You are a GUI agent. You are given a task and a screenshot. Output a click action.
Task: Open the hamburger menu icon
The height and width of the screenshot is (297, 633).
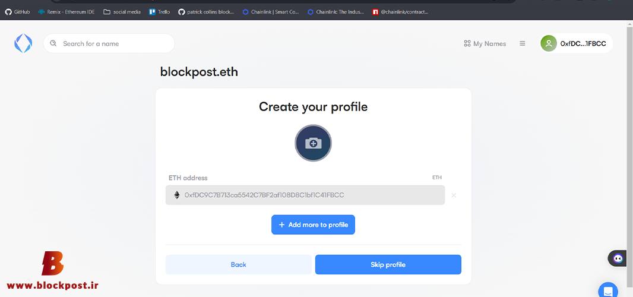(523, 43)
